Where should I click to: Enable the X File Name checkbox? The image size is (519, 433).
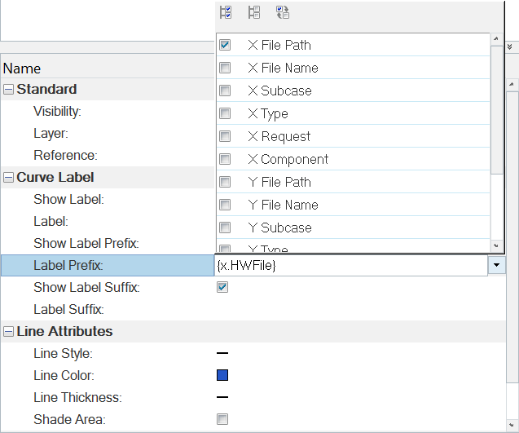[x=225, y=68]
